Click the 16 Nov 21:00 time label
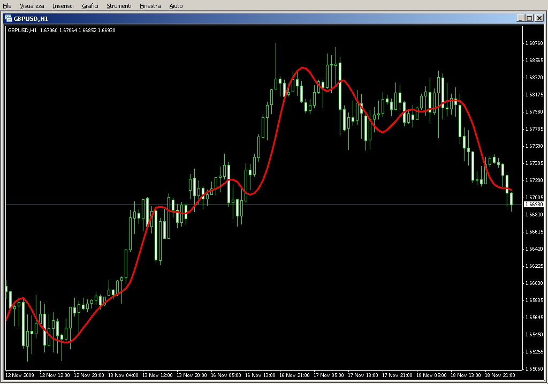The height and width of the screenshot is (384, 548). 294,375
